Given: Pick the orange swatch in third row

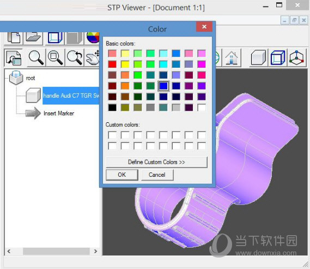Looking at the screenshot, I should (x=125, y=75).
